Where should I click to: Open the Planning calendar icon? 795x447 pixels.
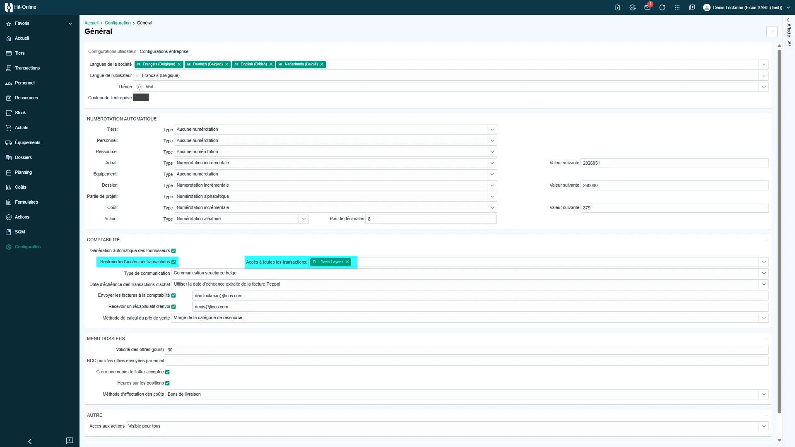coord(9,172)
